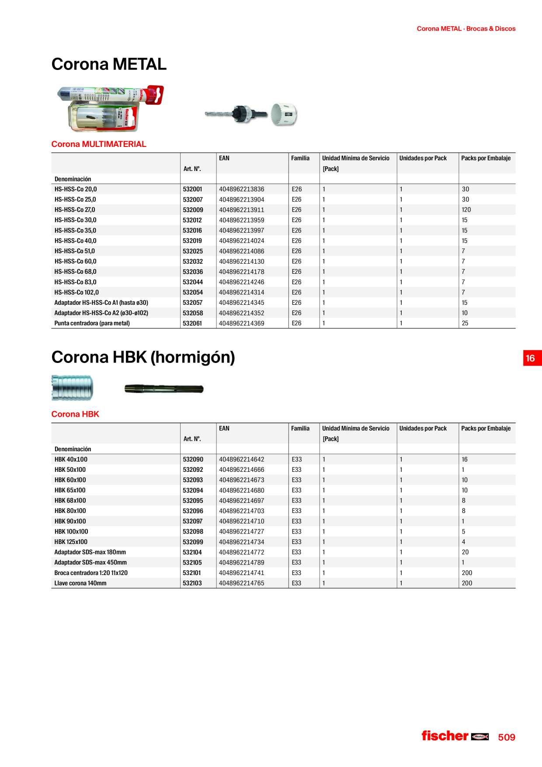This screenshot has height=767, width=542.
Task: Click the HBK core drill bit image
Action: tap(72, 387)
